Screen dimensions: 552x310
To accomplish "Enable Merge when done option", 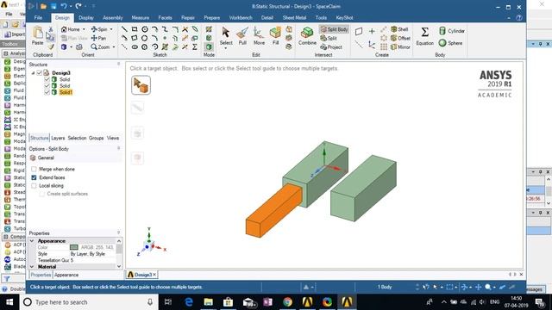I will point(34,169).
